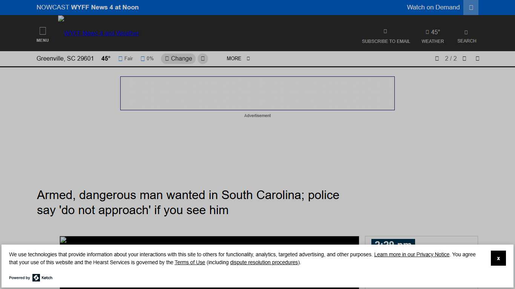
Task: Read the Privacy Notice link
Action: [x=411, y=254]
